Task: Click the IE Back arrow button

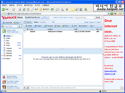Action: coord(3,9)
